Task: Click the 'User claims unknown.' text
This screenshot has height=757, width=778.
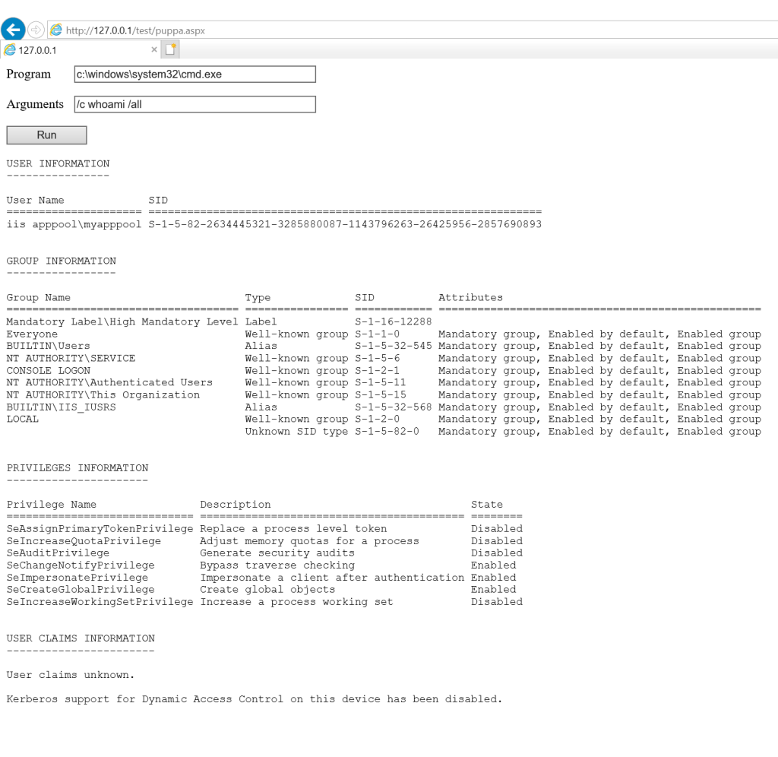Action: [x=71, y=674]
